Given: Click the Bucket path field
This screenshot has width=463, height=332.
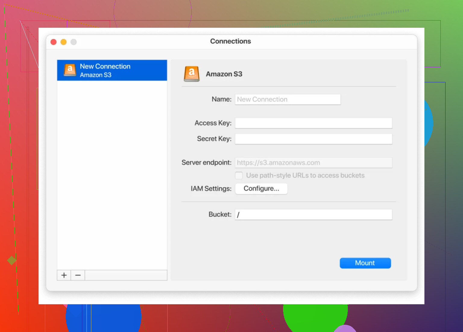Looking at the screenshot, I should coord(313,215).
